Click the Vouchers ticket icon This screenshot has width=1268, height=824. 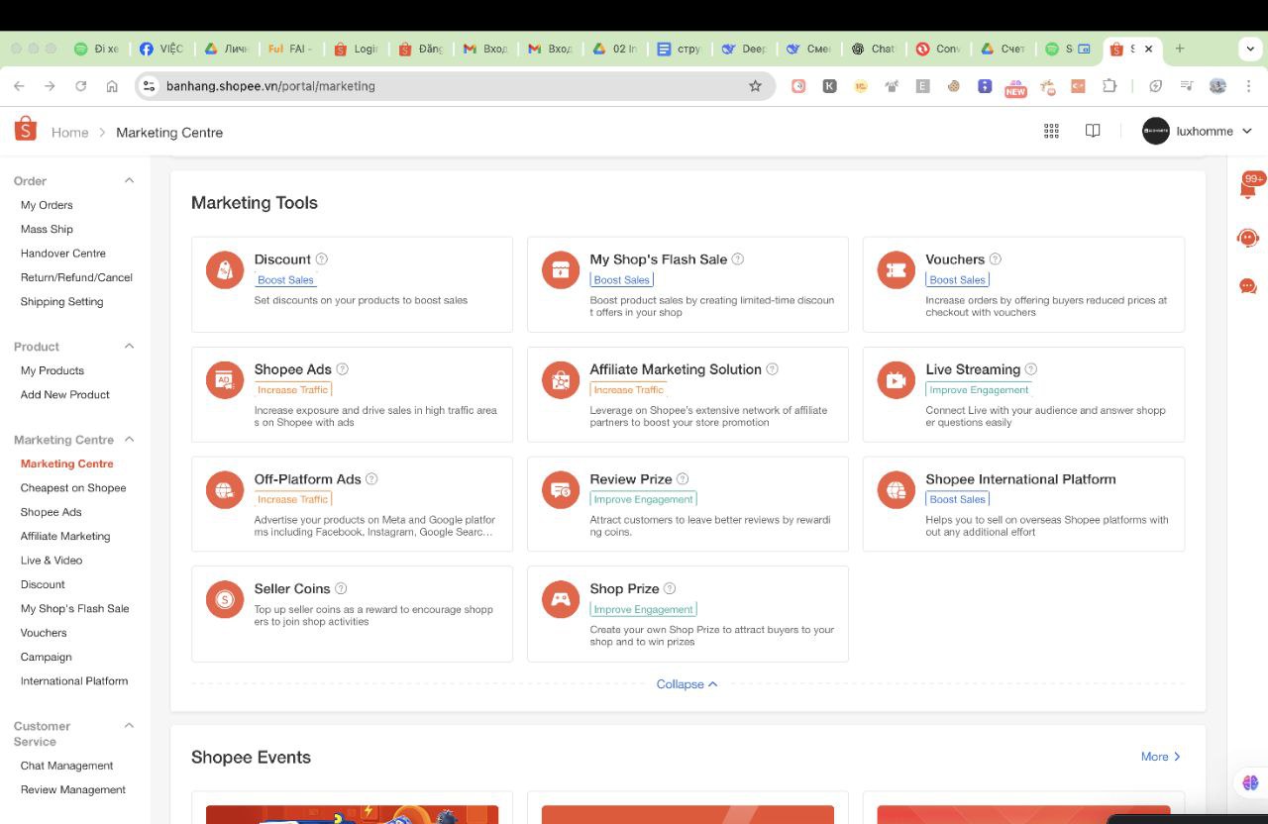tap(896, 270)
